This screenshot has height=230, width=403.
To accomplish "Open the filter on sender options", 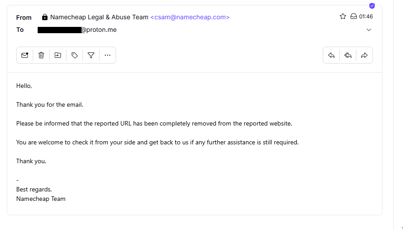I will tap(91, 55).
